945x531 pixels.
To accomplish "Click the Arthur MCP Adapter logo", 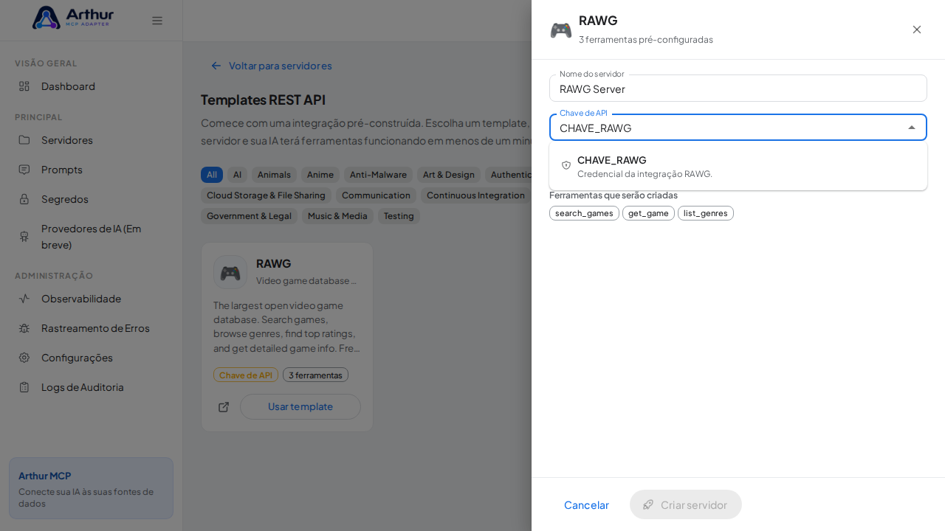I will (73, 18).
